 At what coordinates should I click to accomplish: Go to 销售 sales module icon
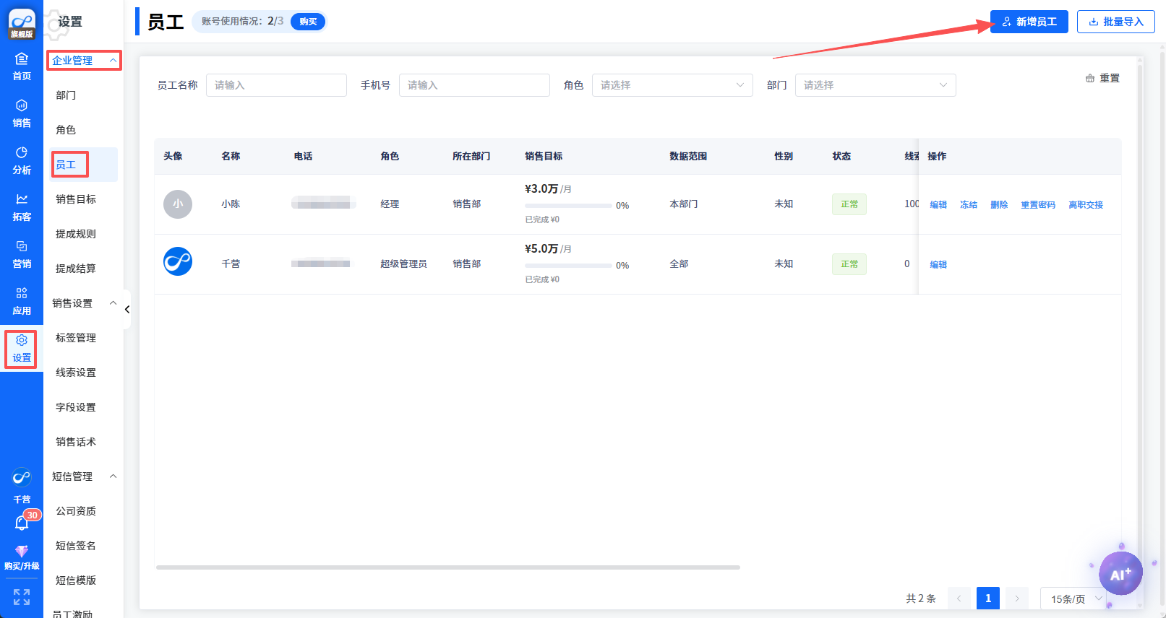pyautogui.click(x=22, y=113)
